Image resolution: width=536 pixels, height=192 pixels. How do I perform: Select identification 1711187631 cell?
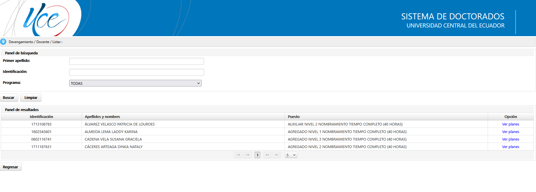tap(41, 147)
